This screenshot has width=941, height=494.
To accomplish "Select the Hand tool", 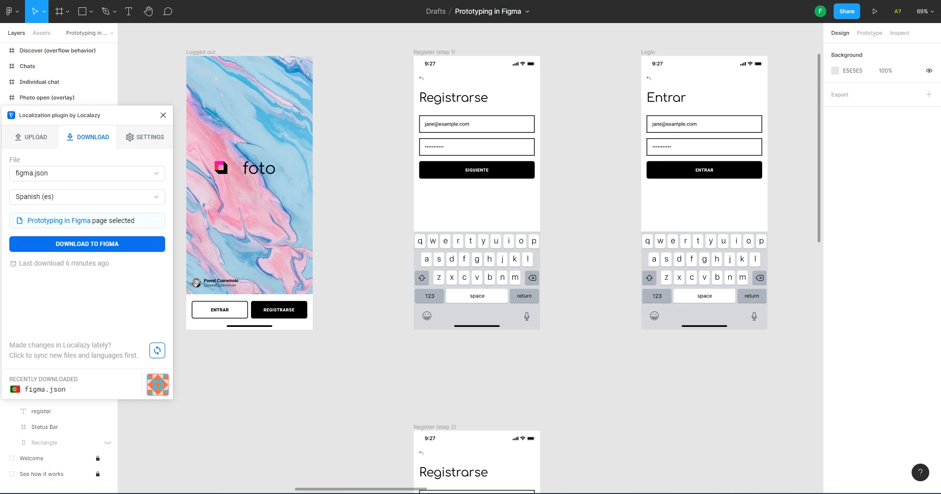I will pos(149,11).
